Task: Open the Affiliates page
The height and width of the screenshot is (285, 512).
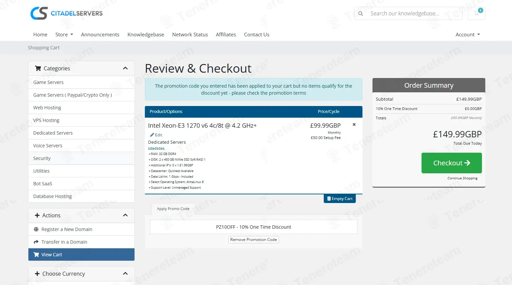Action: point(226,35)
